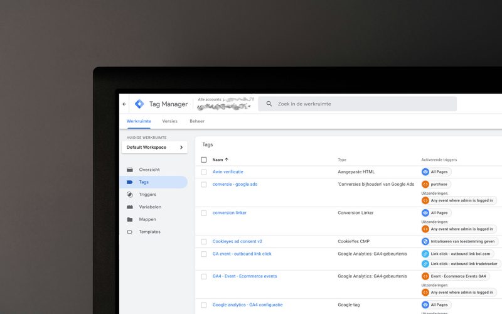Open Google analytics - GA4 configuratie tag
The image size is (502, 314).
(x=247, y=305)
